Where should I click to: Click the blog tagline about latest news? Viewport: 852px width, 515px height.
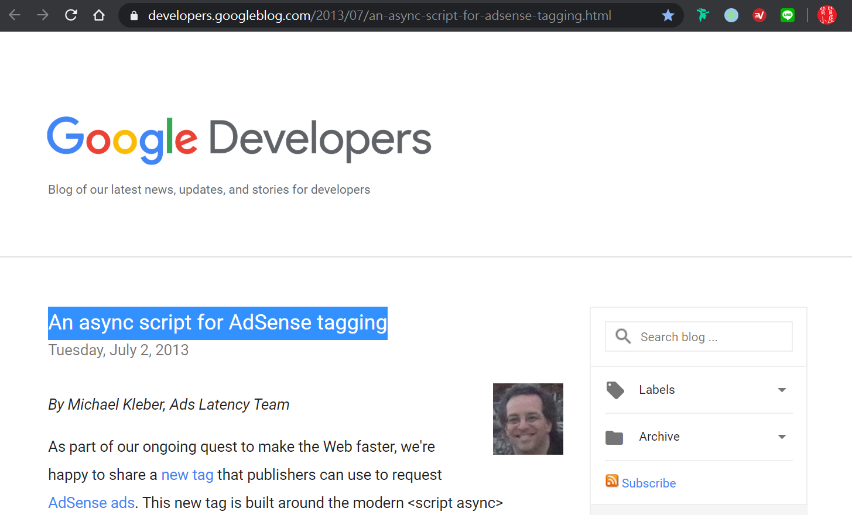tap(209, 190)
